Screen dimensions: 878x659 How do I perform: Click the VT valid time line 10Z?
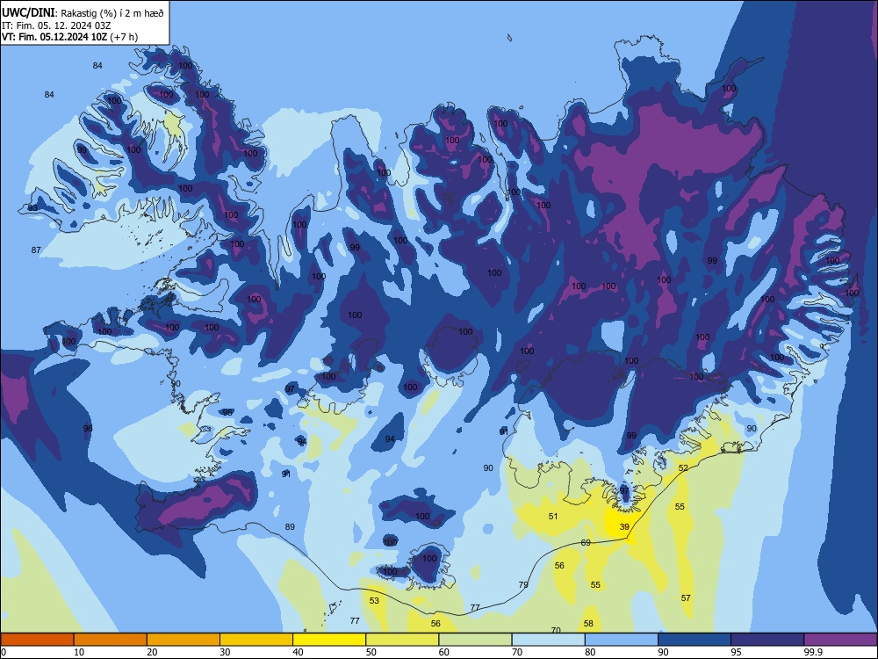coord(69,37)
